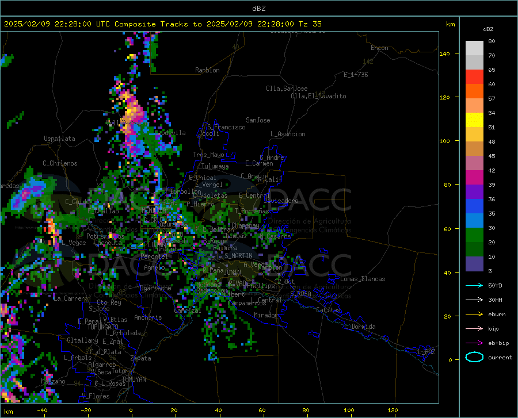518x418 pixels.
Task: Click the 'S_MARTIN' map label
Action: click(x=238, y=256)
